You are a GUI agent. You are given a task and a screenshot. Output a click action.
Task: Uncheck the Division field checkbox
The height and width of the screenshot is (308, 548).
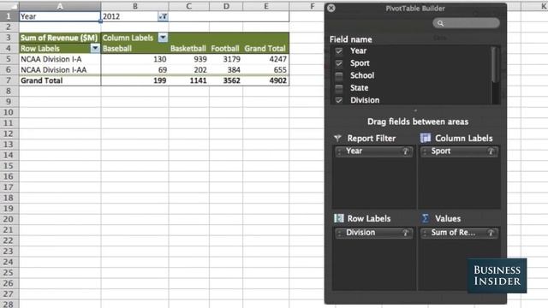339,100
